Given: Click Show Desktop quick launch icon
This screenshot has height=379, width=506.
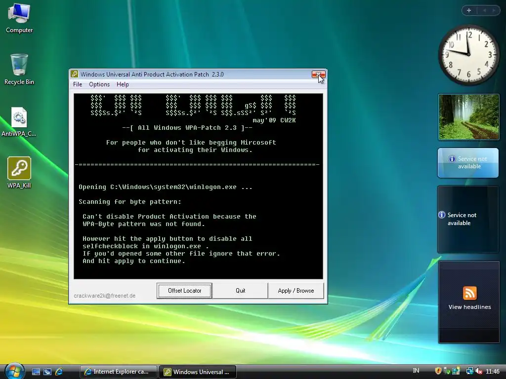Looking at the screenshot, I should coord(36,372).
